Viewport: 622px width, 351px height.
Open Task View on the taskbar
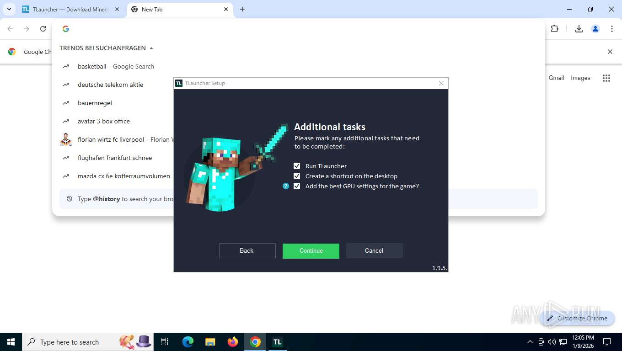click(x=165, y=342)
